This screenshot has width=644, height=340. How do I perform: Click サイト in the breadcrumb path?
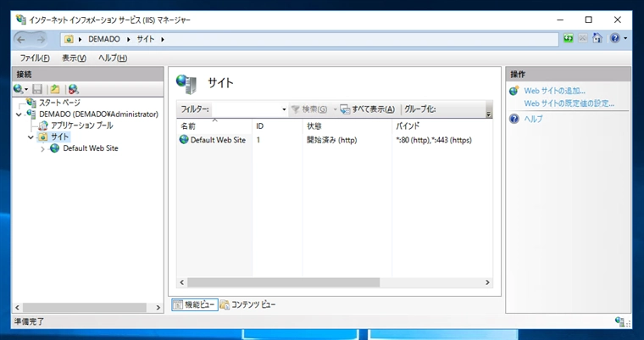click(146, 40)
